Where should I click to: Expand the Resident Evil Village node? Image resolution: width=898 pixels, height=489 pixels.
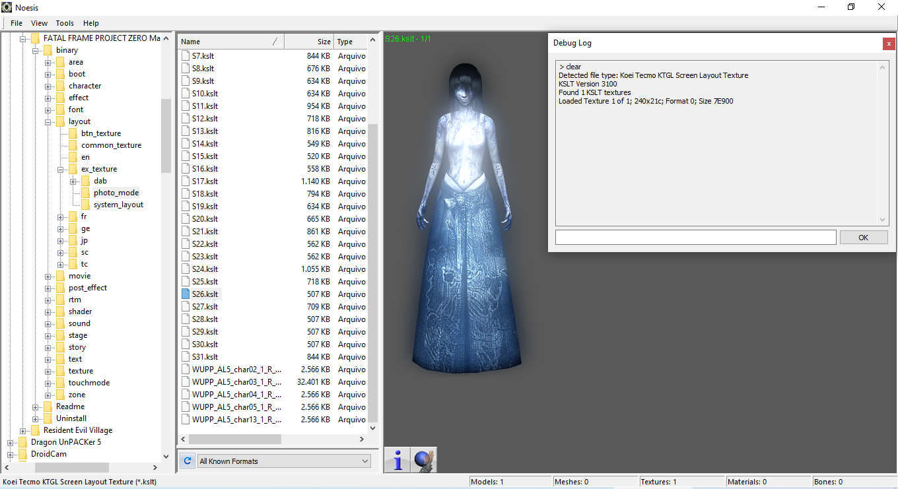click(x=23, y=430)
